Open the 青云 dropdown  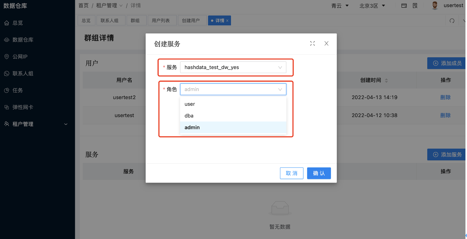coord(340,5)
